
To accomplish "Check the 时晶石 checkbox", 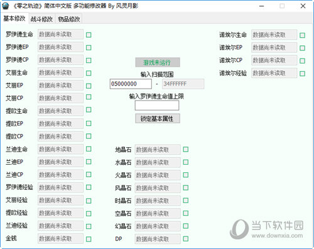I will [x=186, y=201].
